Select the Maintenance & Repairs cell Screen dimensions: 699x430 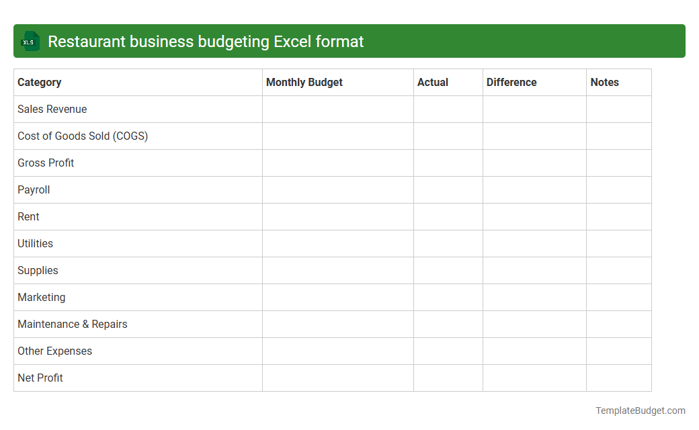click(x=72, y=324)
